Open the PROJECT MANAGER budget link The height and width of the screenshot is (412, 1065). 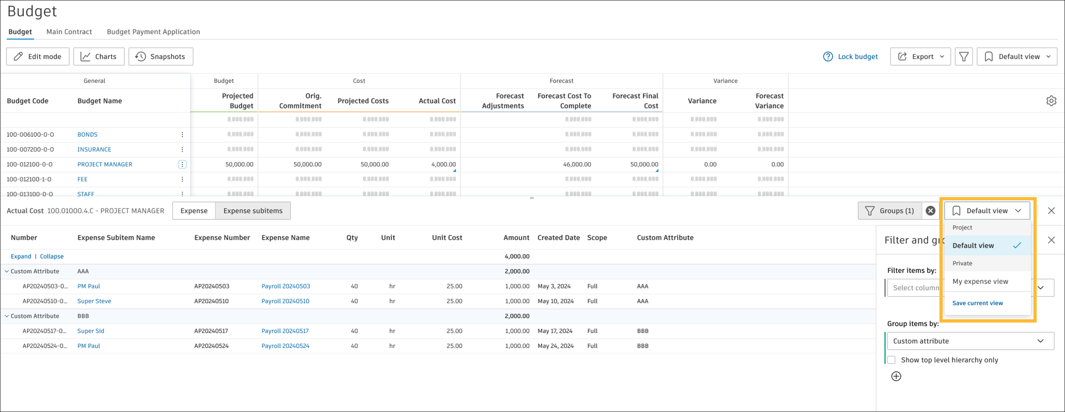coord(105,164)
